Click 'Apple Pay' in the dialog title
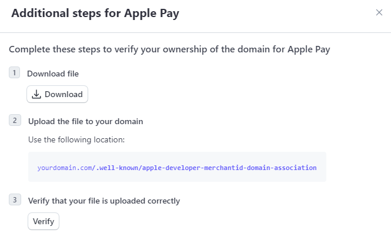 pyautogui.click(x=152, y=14)
